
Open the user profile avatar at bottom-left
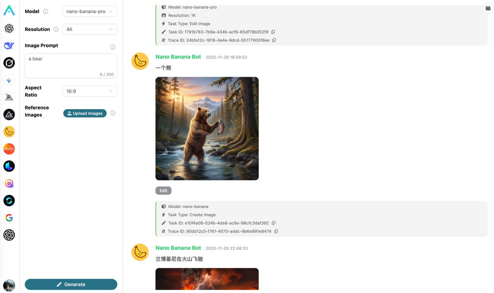click(9, 285)
